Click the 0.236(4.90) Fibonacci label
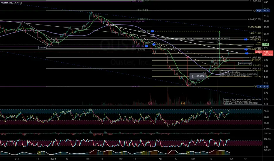274x161 pixels. tap(255, 68)
